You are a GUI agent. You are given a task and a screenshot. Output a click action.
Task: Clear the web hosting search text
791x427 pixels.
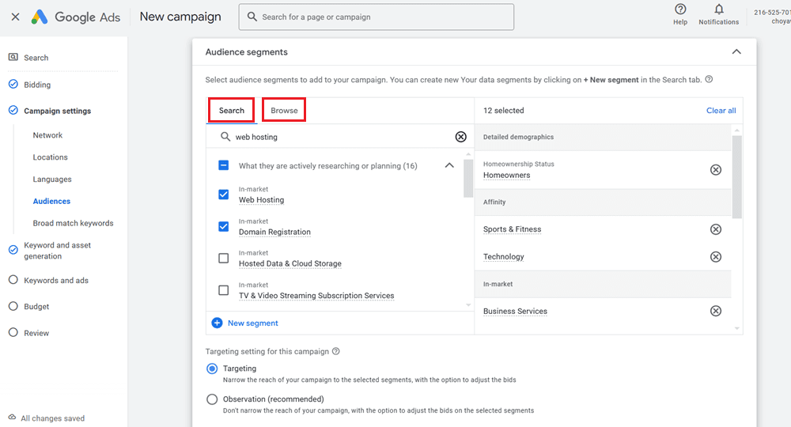[461, 137]
